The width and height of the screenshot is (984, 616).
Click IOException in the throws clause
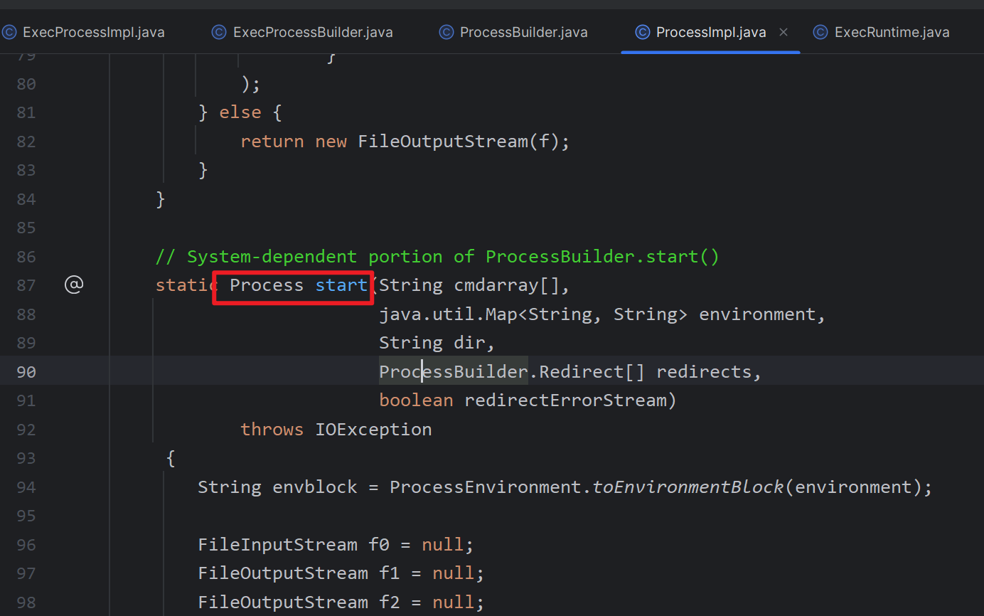tap(373, 430)
